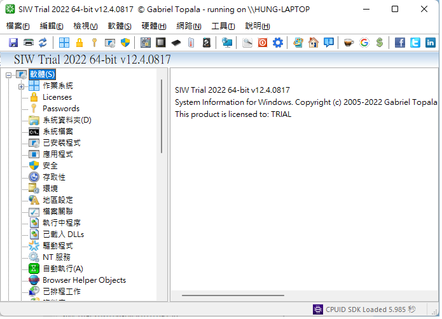
Task: Select 地區設定 in the tree
Action: click(x=58, y=200)
